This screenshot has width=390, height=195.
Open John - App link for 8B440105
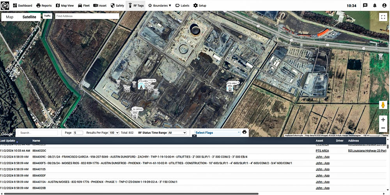click(x=323, y=169)
